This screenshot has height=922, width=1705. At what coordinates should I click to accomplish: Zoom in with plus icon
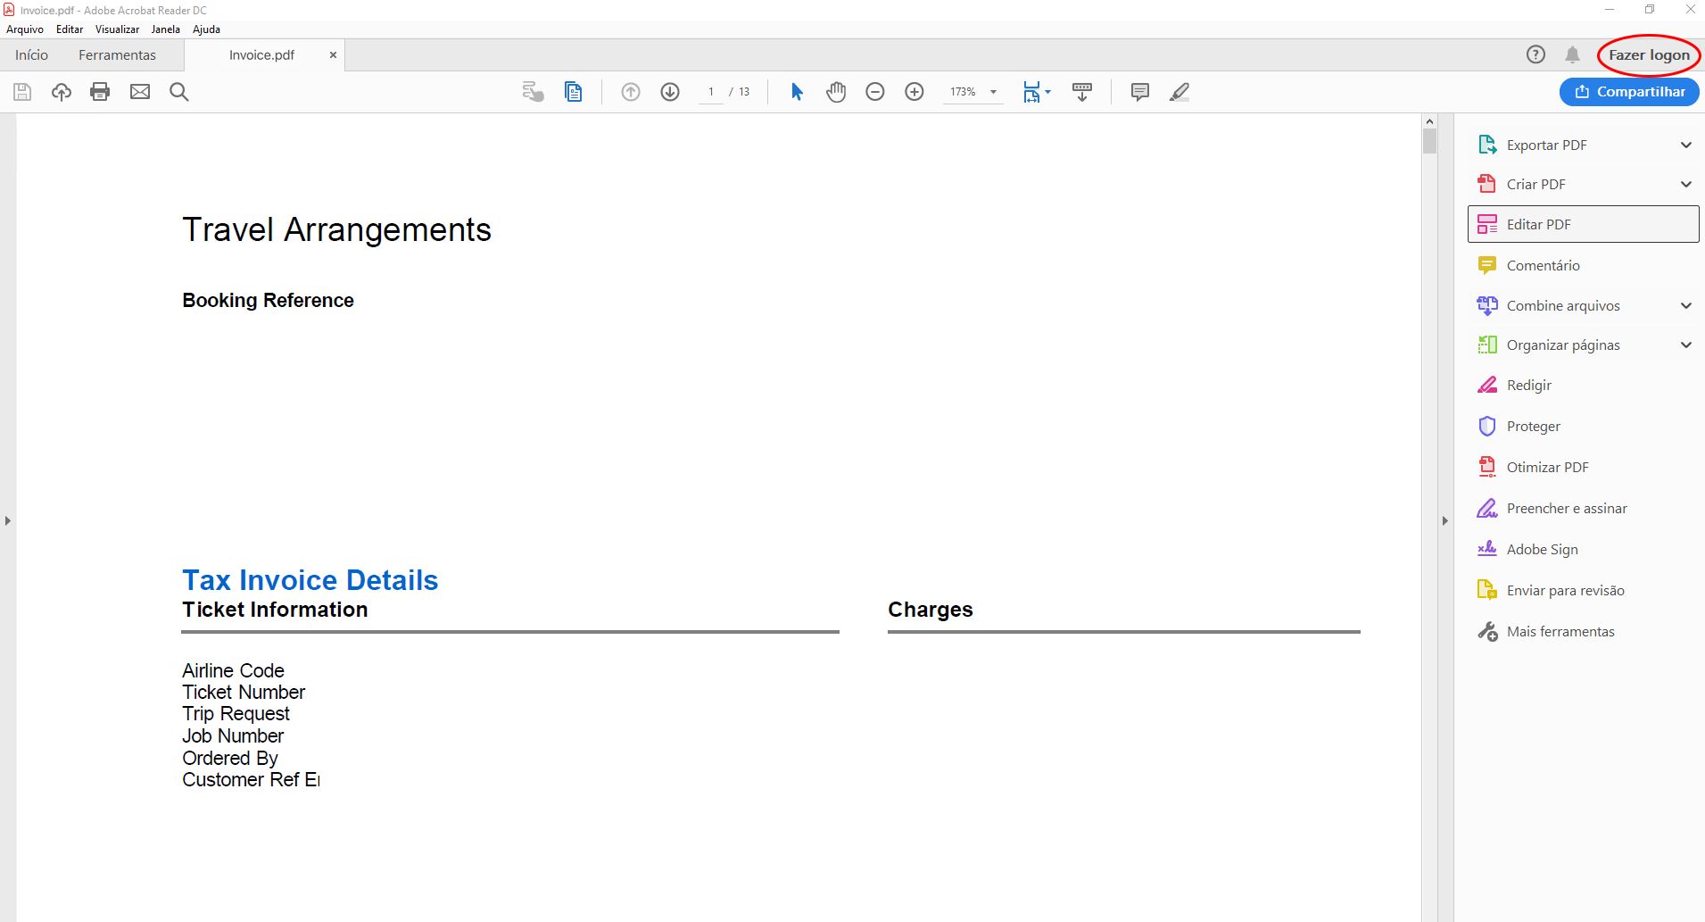pos(915,92)
